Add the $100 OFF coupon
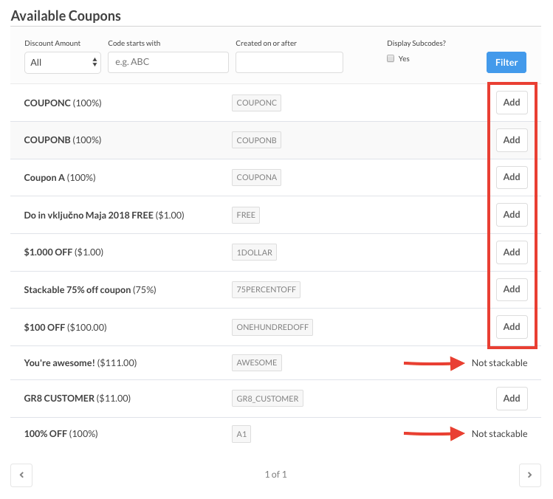The image size is (553, 499). point(512,327)
